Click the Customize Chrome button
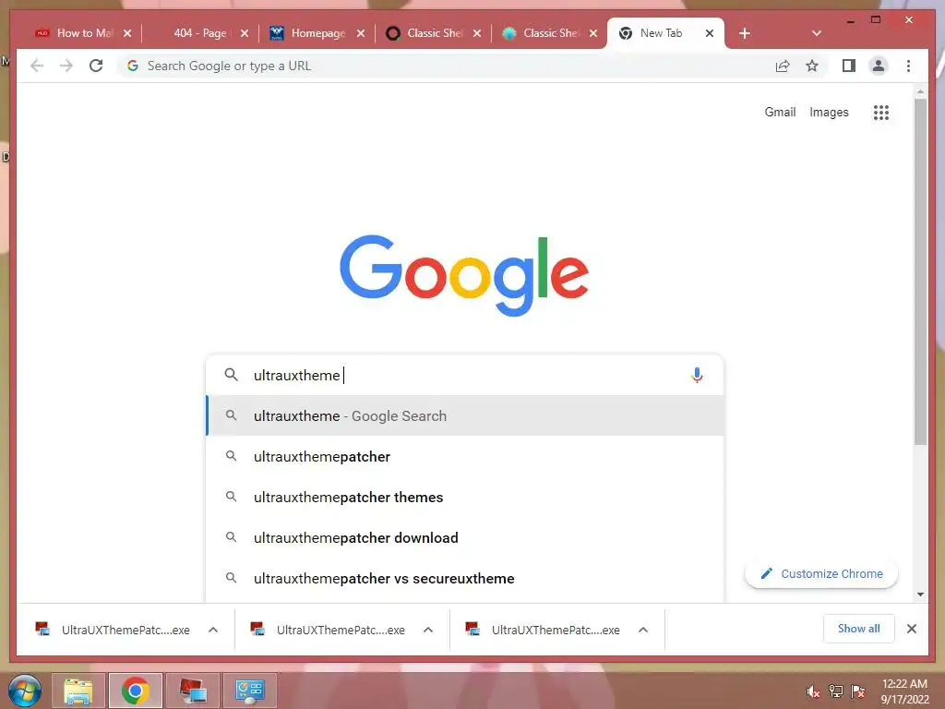Image resolution: width=945 pixels, height=709 pixels. coord(820,573)
